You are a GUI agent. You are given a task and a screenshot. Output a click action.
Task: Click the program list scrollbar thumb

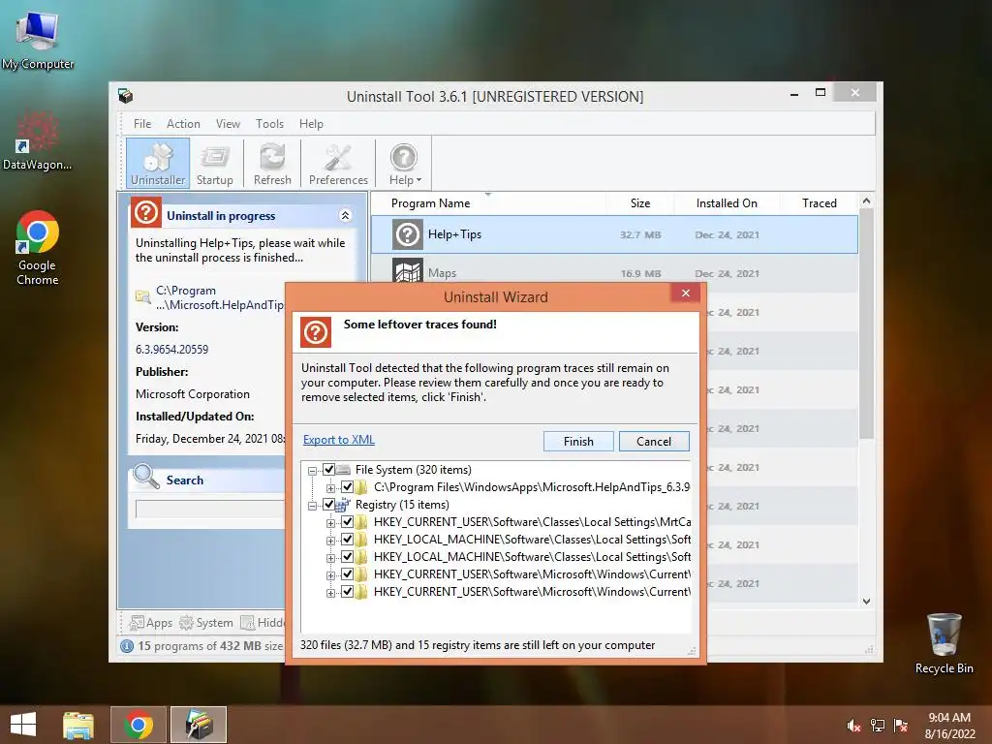866,323
